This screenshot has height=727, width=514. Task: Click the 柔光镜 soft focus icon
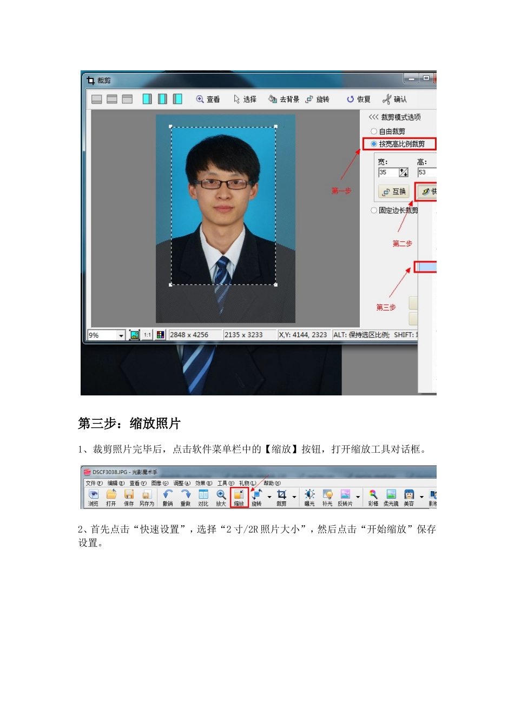391,498
